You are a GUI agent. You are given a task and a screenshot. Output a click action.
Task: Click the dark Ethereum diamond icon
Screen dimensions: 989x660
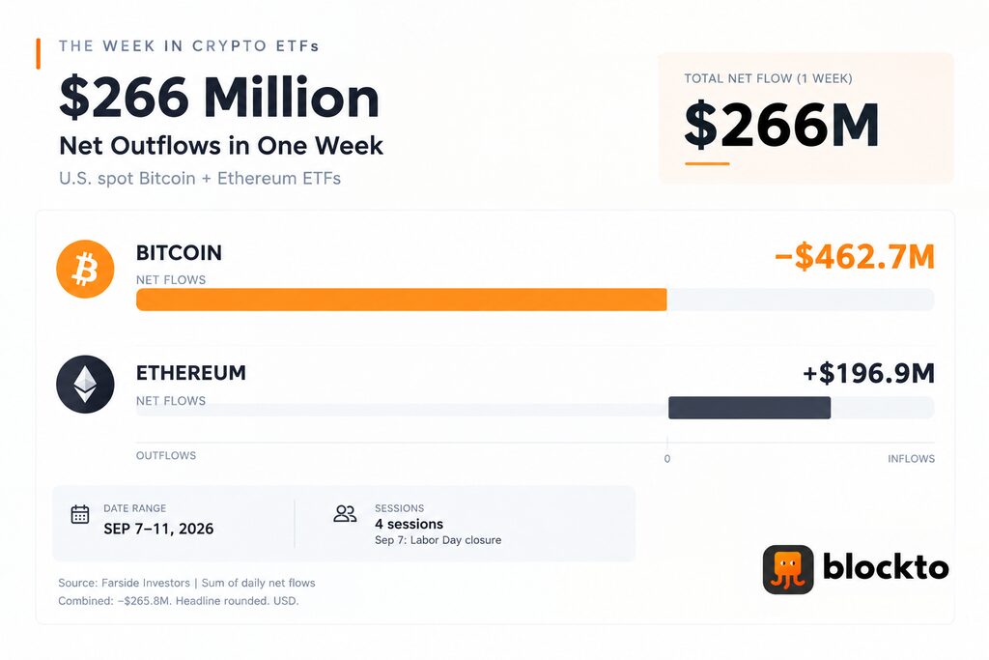pyautogui.click(x=85, y=385)
